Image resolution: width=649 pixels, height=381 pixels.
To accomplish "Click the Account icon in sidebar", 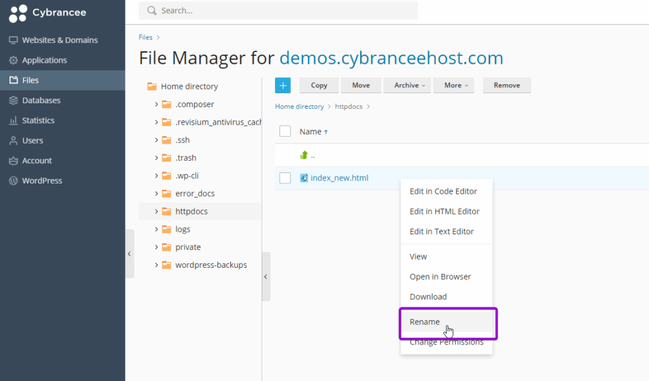I will point(13,161).
